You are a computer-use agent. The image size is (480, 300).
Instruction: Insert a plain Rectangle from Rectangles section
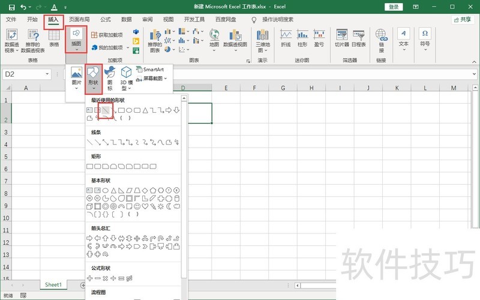89,166
